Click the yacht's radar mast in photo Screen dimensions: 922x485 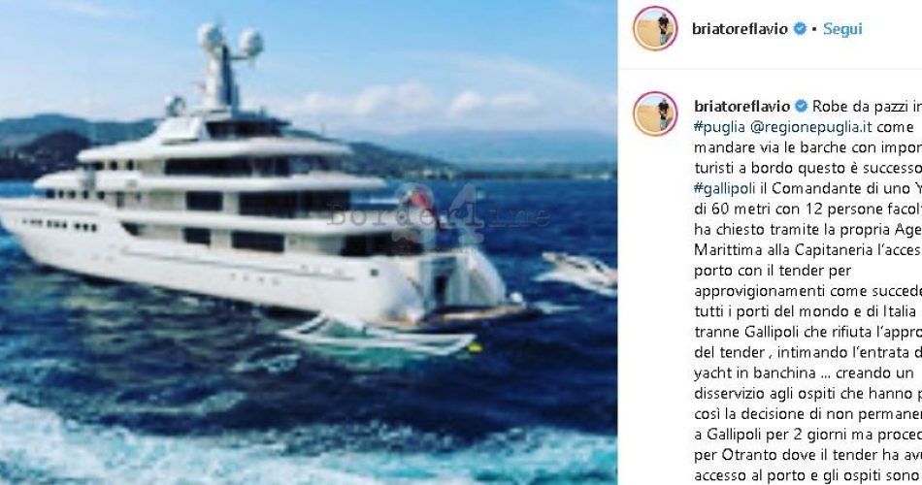click(226, 66)
